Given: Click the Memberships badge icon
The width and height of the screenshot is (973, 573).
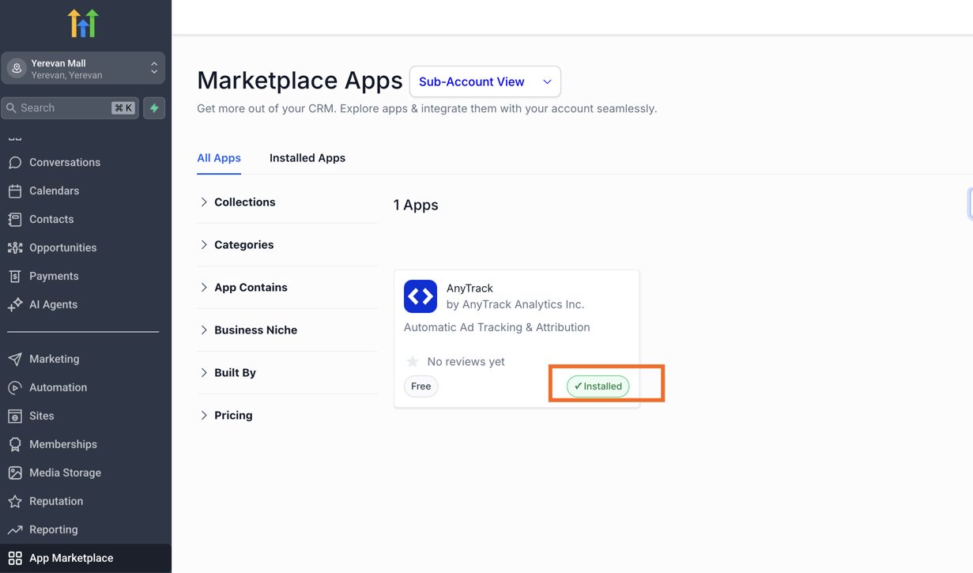Looking at the screenshot, I should point(15,444).
